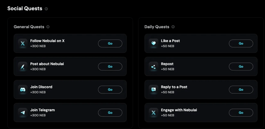Click Go for Engage with Nebulai
Screen dimensions: 265x129
click(241, 113)
